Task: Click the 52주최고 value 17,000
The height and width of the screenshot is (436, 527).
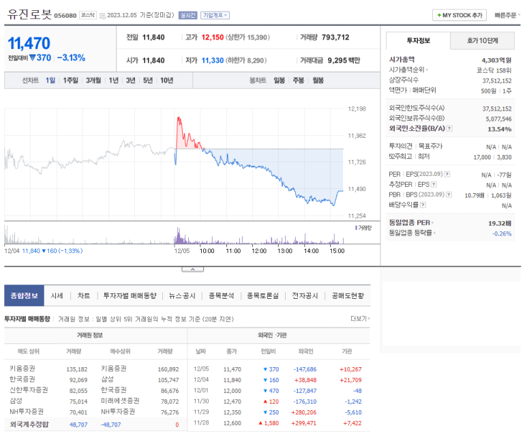Action: 482,157
